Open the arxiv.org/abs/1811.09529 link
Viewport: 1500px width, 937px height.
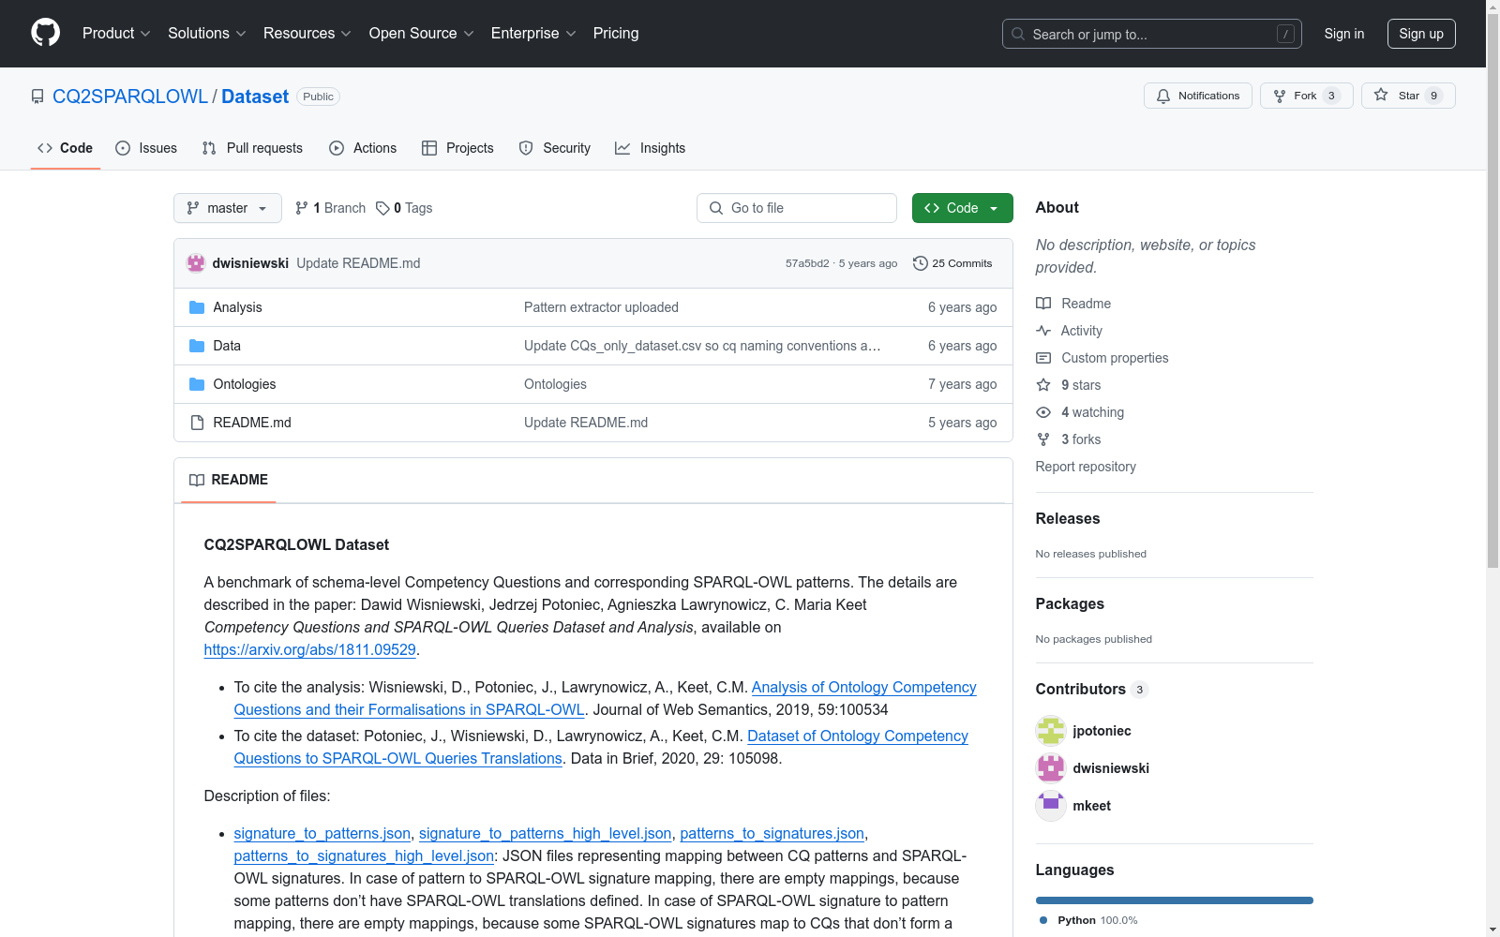tap(309, 649)
